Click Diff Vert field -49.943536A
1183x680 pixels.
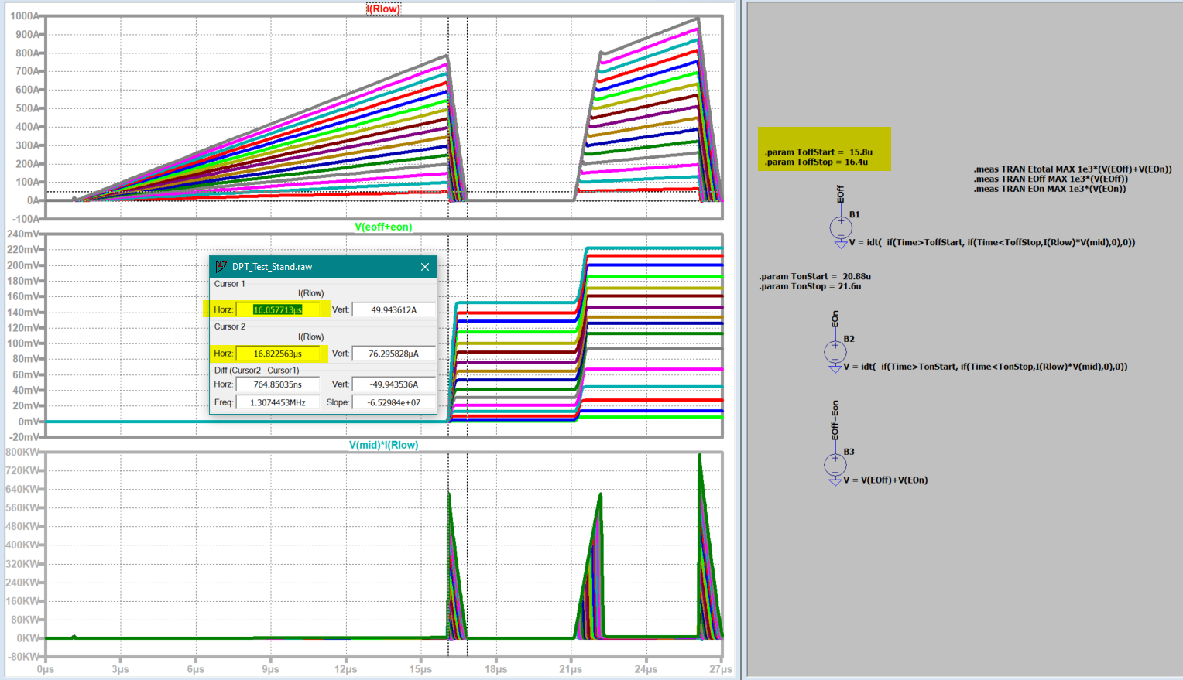[x=393, y=384]
